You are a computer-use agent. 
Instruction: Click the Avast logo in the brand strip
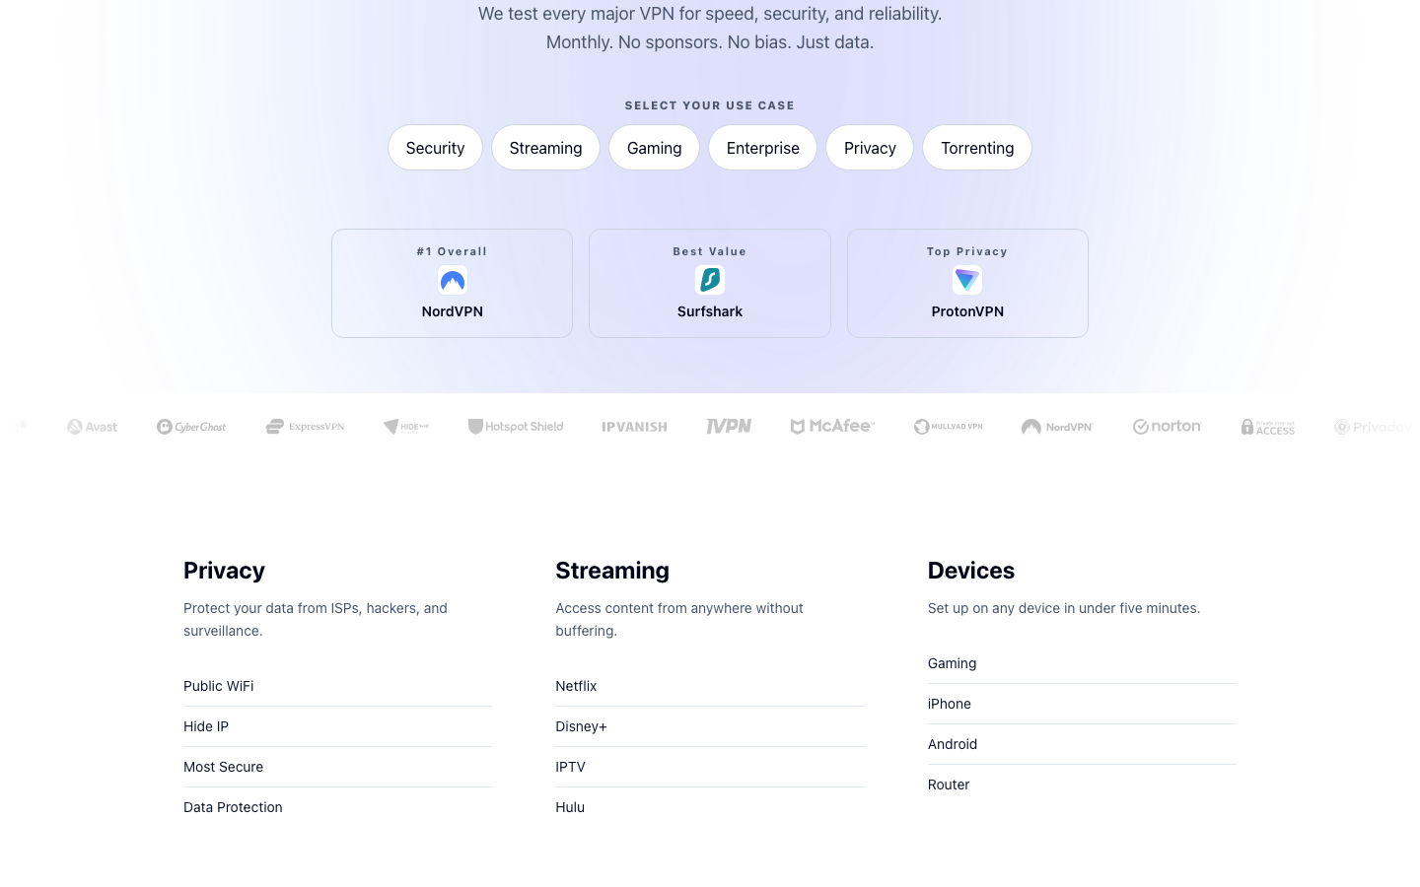[x=92, y=427]
